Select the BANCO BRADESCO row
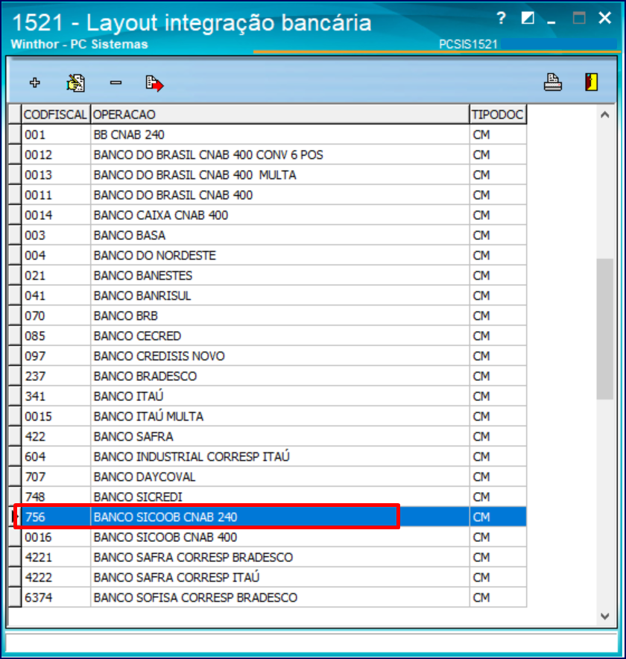This screenshot has height=659, width=626. pyautogui.click(x=274, y=376)
